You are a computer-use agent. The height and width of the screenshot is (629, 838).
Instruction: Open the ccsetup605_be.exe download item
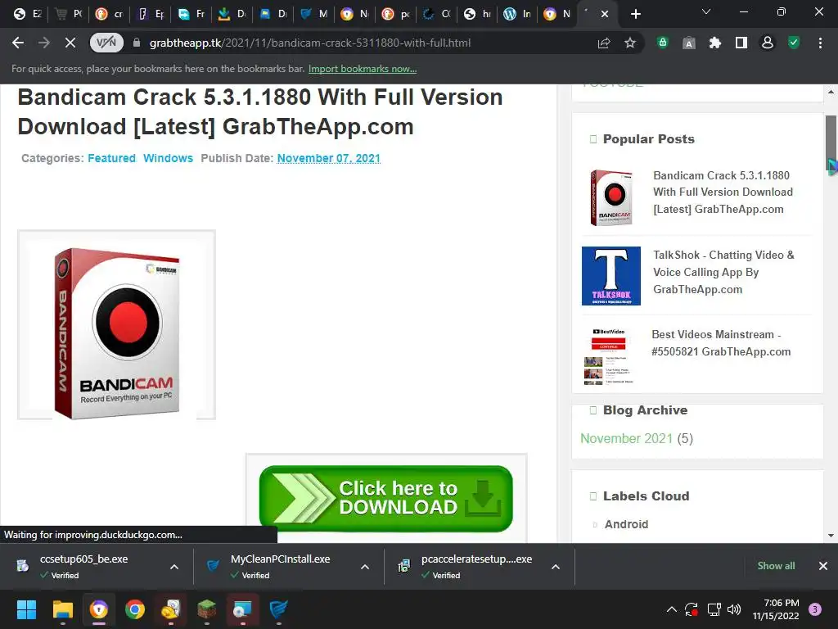tap(85, 566)
